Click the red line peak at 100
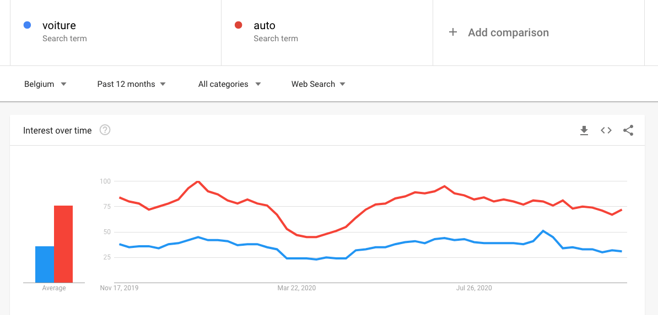This screenshot has height=315, width=658. coord(198,181)
